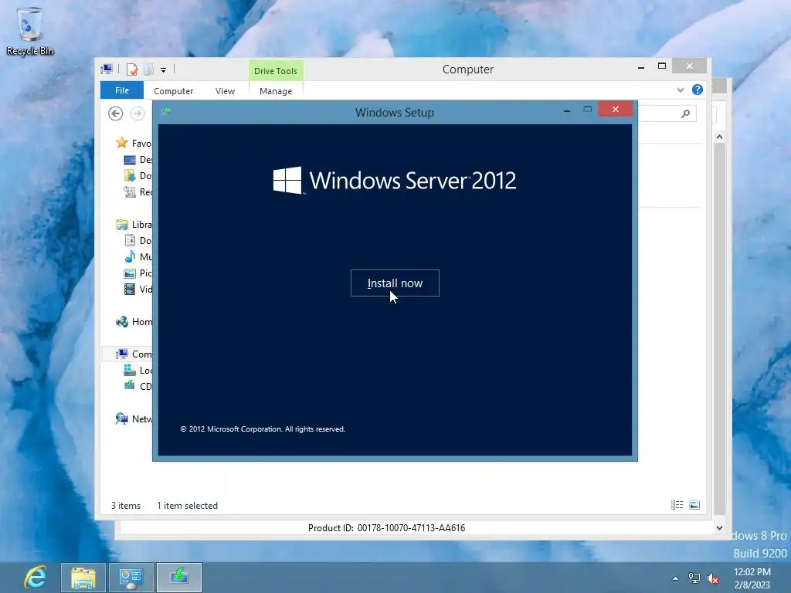Click the search magnifier in Explorer
The height and width of the screenshot is (593, 791).
click(685, 114)
